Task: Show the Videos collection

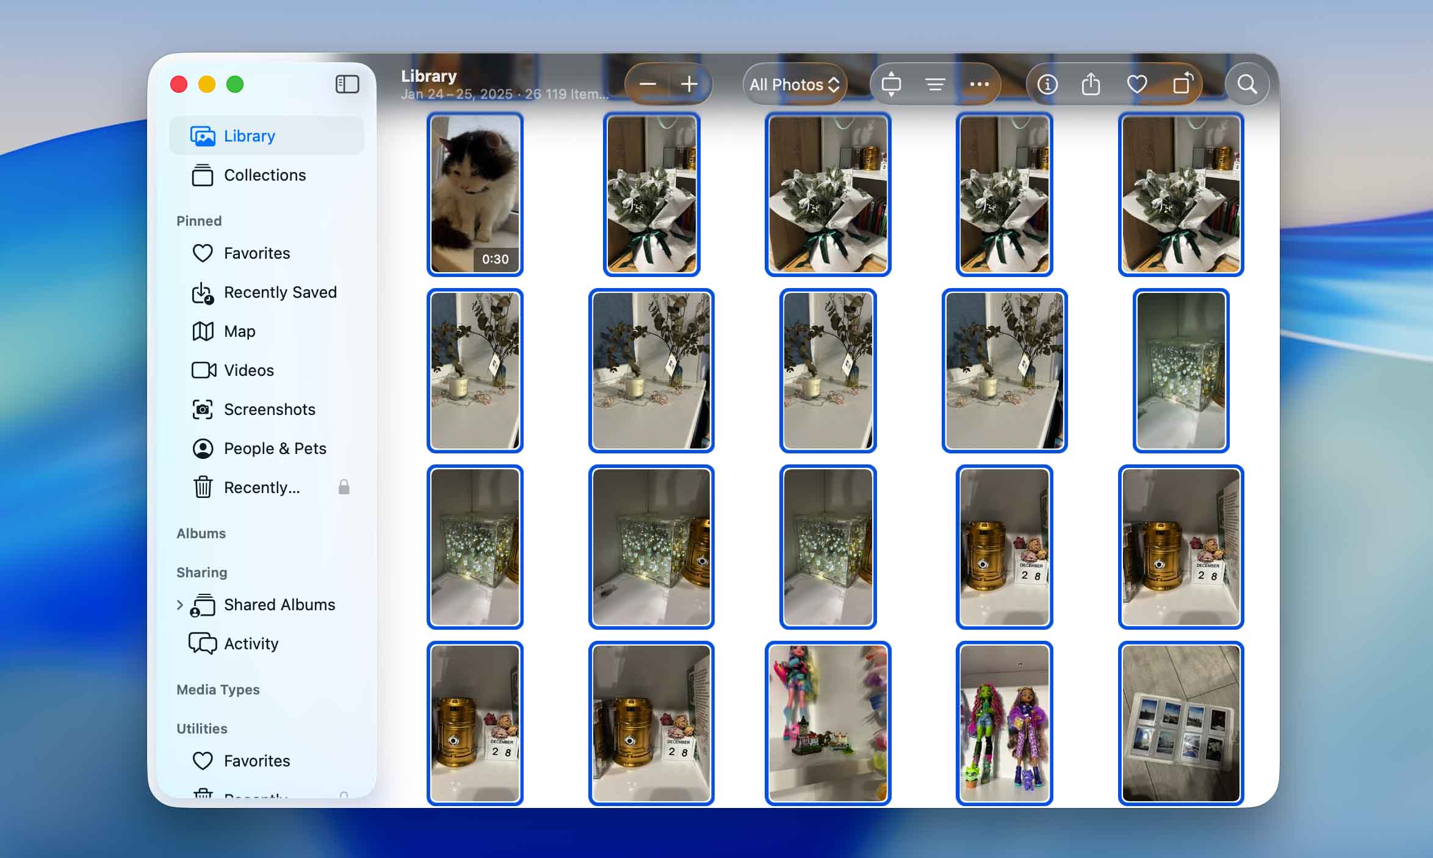Action: tap(267, 370)
